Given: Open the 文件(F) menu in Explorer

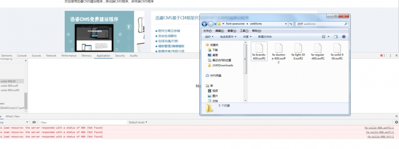Looking at the screenshot, I should click(207, 31).
